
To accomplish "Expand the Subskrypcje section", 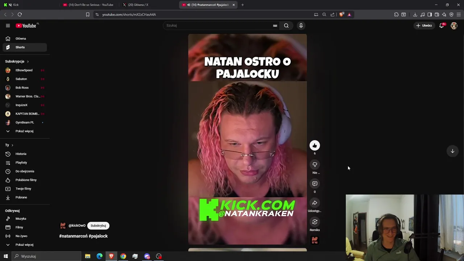I will [x=17, y=62].
